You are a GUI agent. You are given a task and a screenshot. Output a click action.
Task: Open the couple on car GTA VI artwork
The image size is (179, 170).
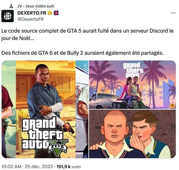(x=133, y=85)
